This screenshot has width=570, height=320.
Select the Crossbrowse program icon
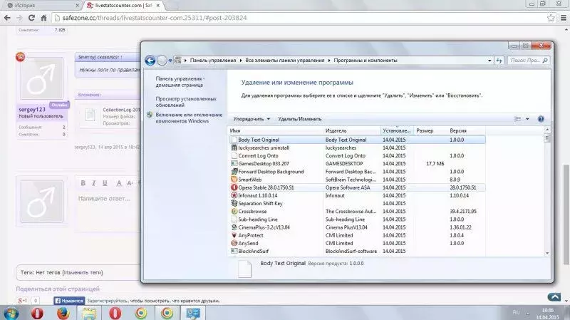click(234, 211)
